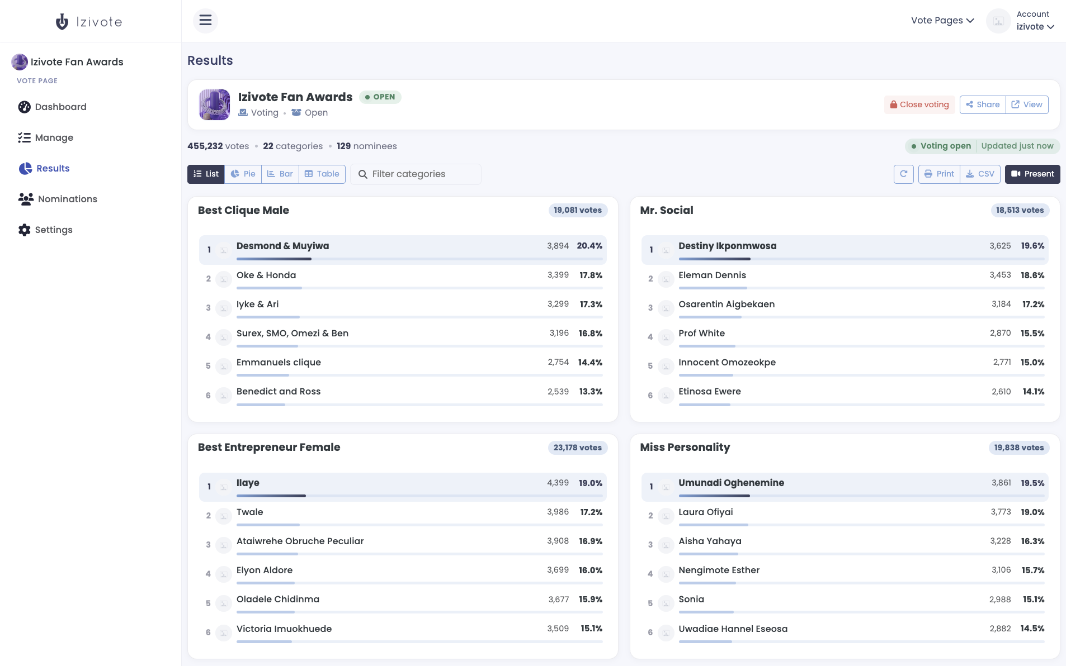Click Aisha Yahaya nominee name
Image resolution: width=1066 pixels, height=666 pixels.
click(709, 541)
